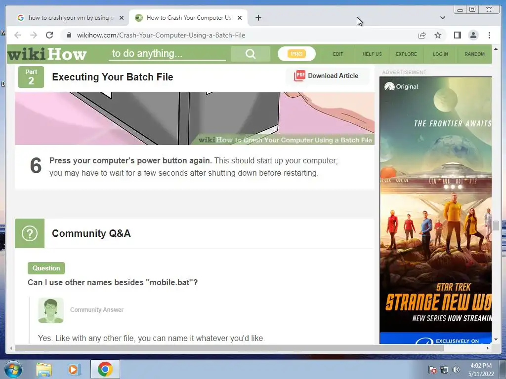This screenshot has width=506, height=379.
Task: Click the Community Answer label
Action: tap(97, 310)
